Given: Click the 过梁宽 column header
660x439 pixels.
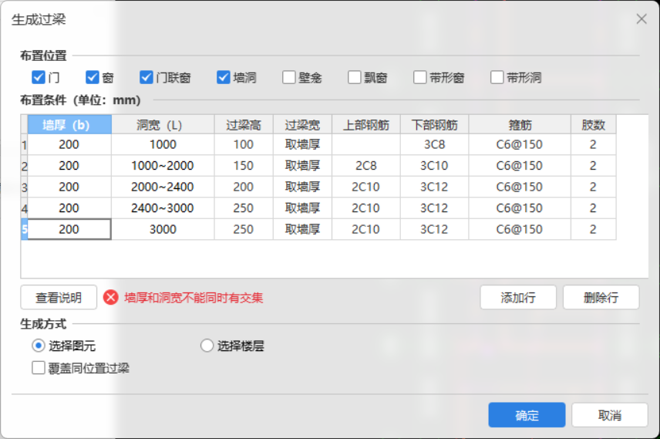Looking at the screenshot, I should [303, 125].
